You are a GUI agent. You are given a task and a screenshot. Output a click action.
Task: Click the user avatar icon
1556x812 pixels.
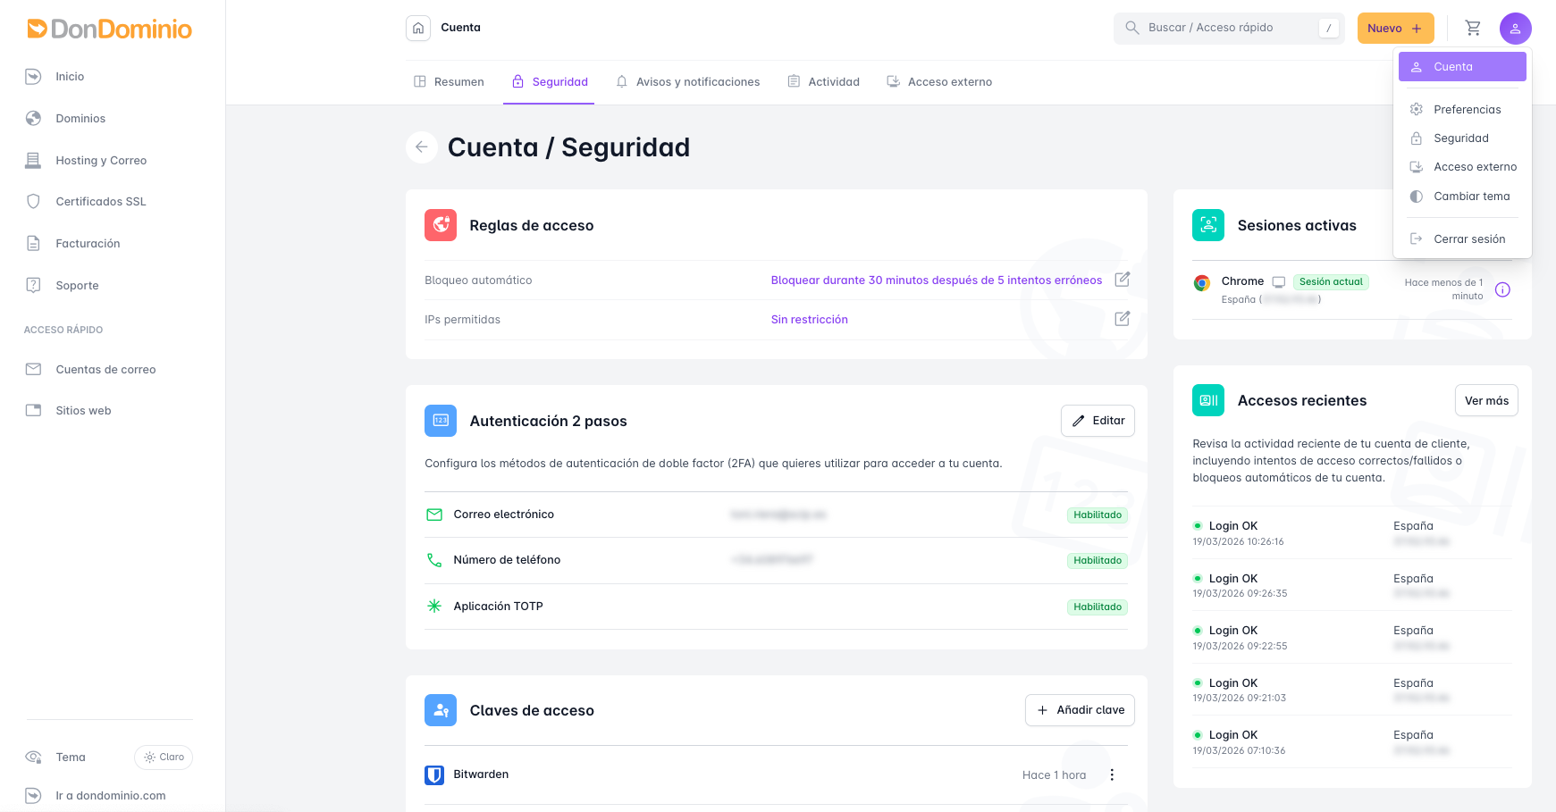click(x=1515, y=28)
